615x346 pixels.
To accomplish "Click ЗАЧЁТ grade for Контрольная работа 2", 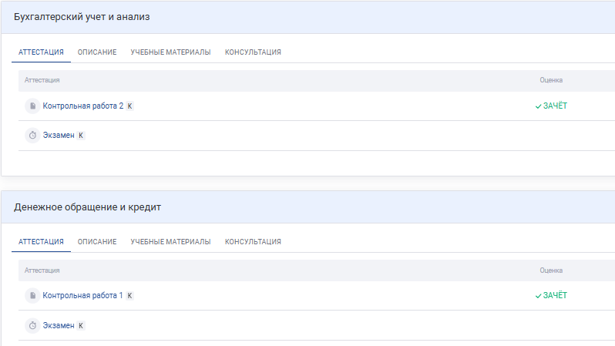I will pos(551,106).
